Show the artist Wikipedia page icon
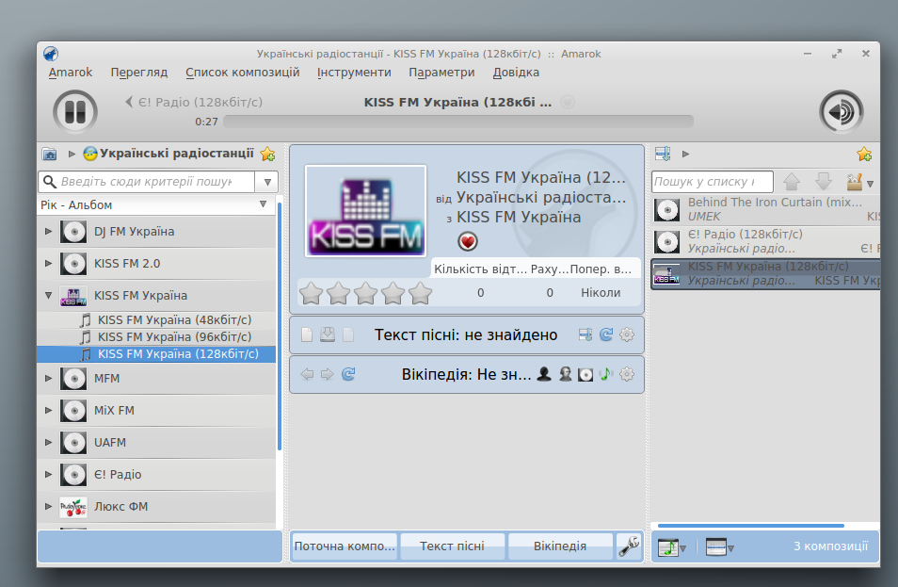The height and width of the screenshot is (587, 898). (x=544, y=374)
